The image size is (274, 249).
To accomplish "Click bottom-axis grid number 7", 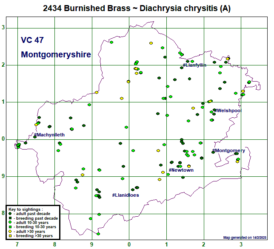I will [17, 244].
